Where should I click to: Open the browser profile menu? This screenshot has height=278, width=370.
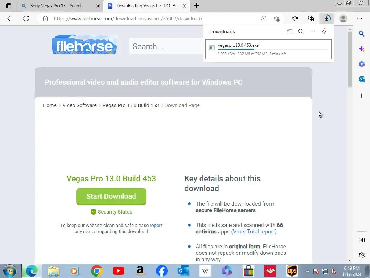[343, 18]
